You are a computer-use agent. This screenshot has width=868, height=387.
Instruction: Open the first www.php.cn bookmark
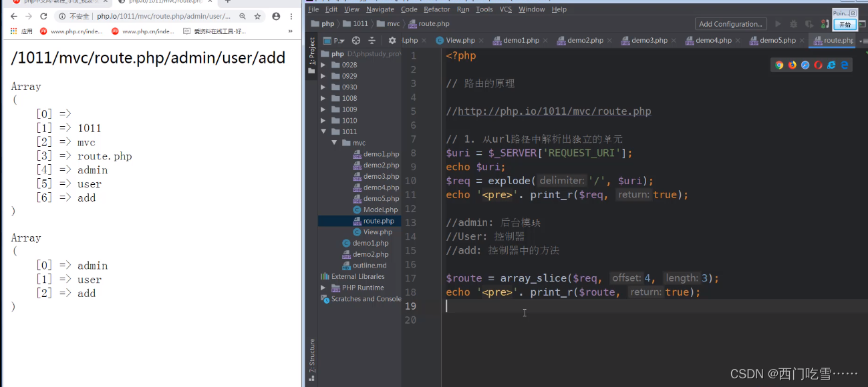(x=71, y=31)
